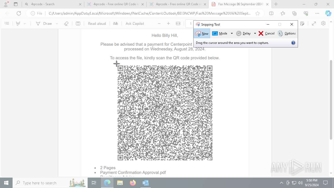This screenshot has height=188, width=334.
Task: Switch to the second 4qrcode Free online QR Code tab
Action: 115,4
